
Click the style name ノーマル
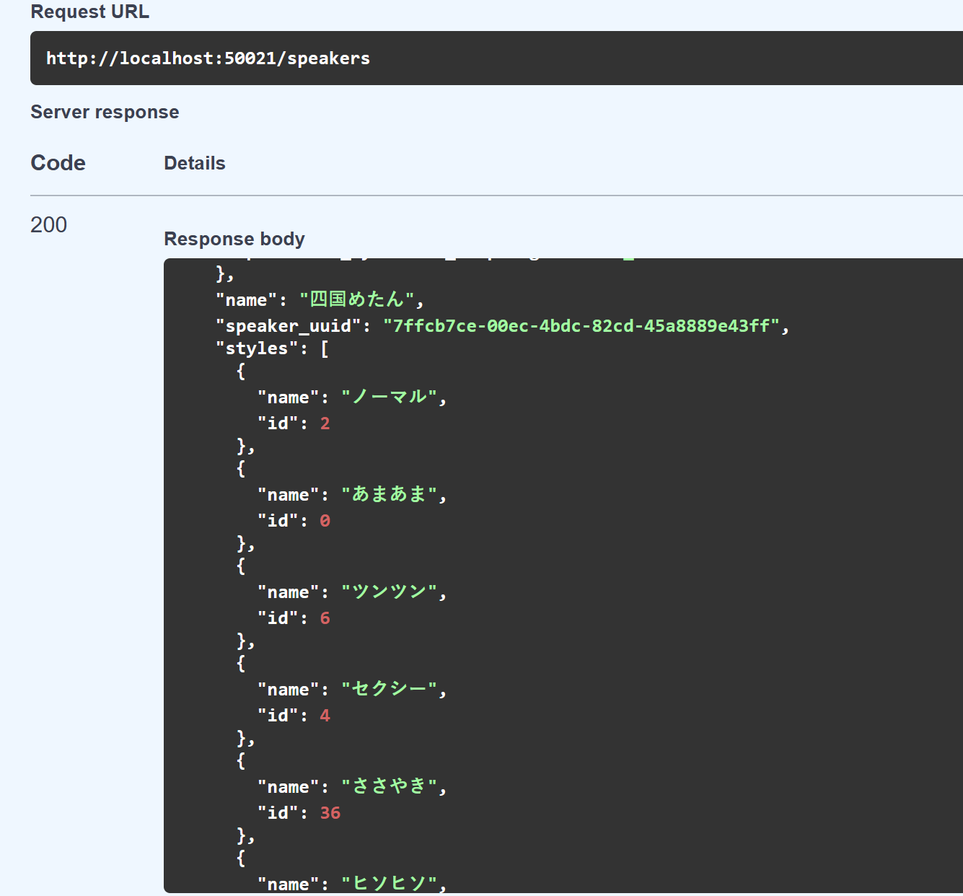(389, 397)
